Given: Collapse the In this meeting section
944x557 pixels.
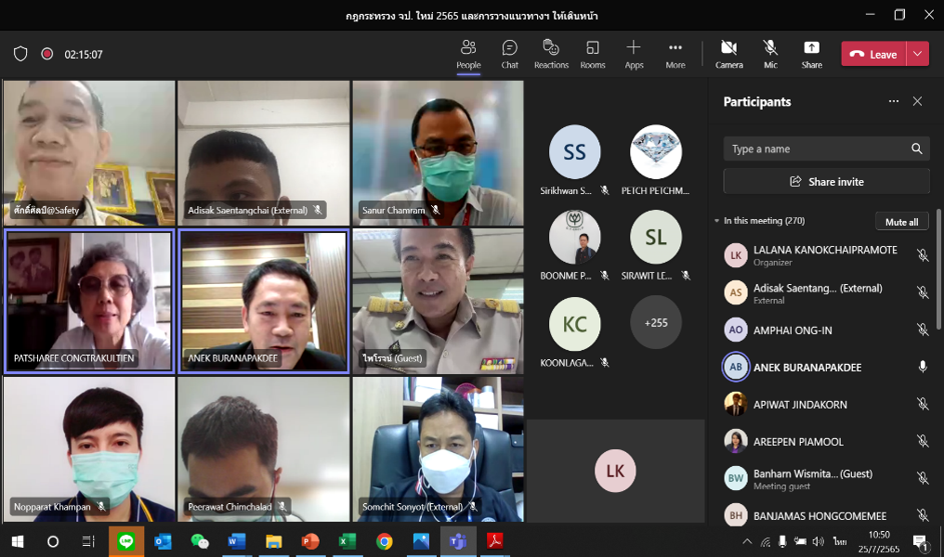Looking at the screenshot, I should pyautogui.click(x=716, y=221).
